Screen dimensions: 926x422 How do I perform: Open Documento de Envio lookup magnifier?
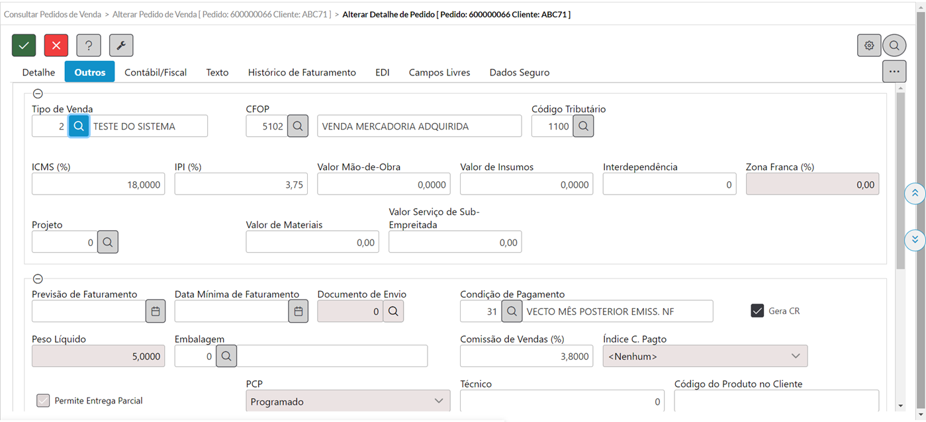(x=393, y=311)
